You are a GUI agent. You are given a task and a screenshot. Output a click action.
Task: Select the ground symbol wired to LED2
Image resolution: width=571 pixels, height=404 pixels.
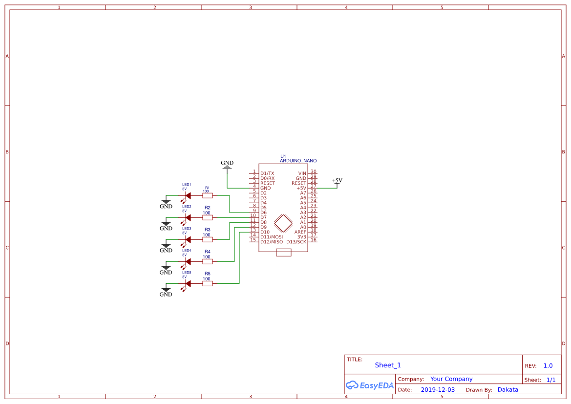coord(166,224)
